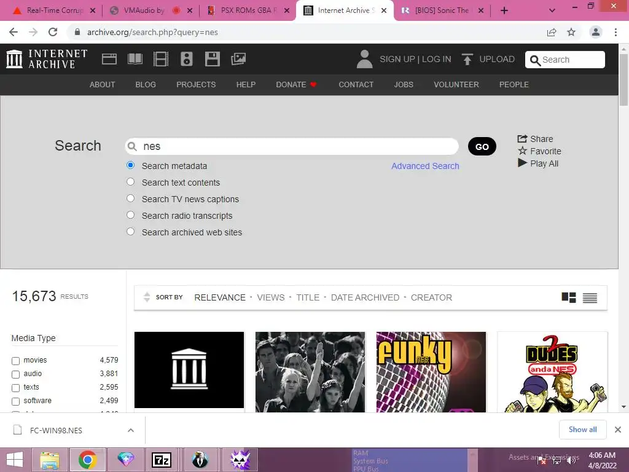Viewport: 629px width, 472px height.
Task: Bookmark this page with star icon
Action: point(571,32)
